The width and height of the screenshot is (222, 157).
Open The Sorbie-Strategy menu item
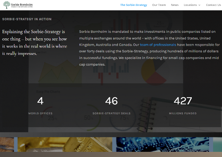click(134, 5)
